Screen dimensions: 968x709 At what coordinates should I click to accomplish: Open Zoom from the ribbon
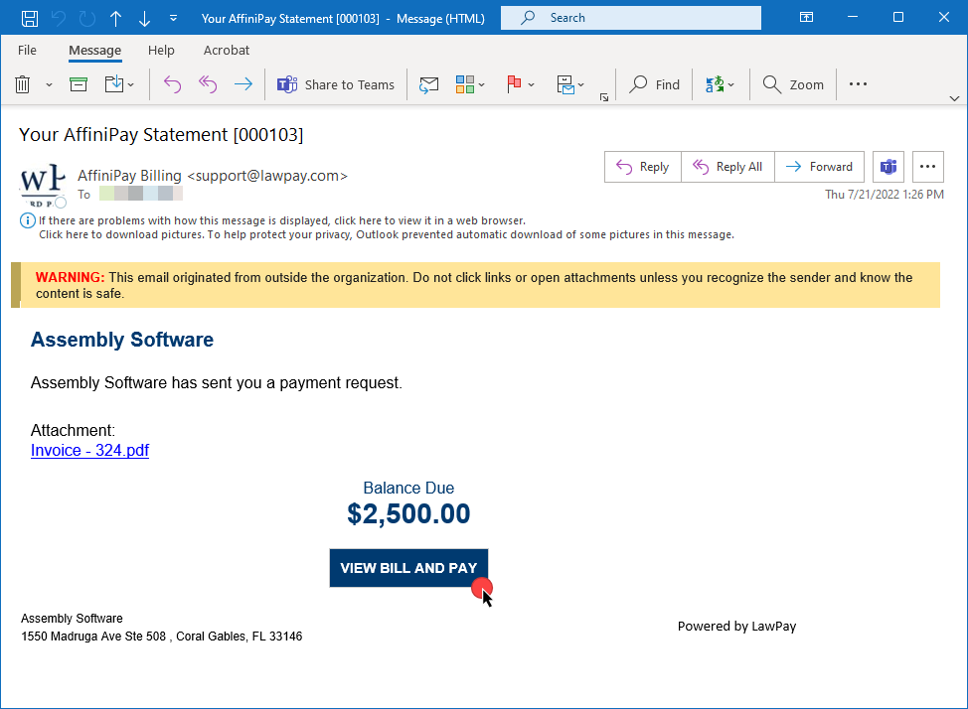pos(793,84)
